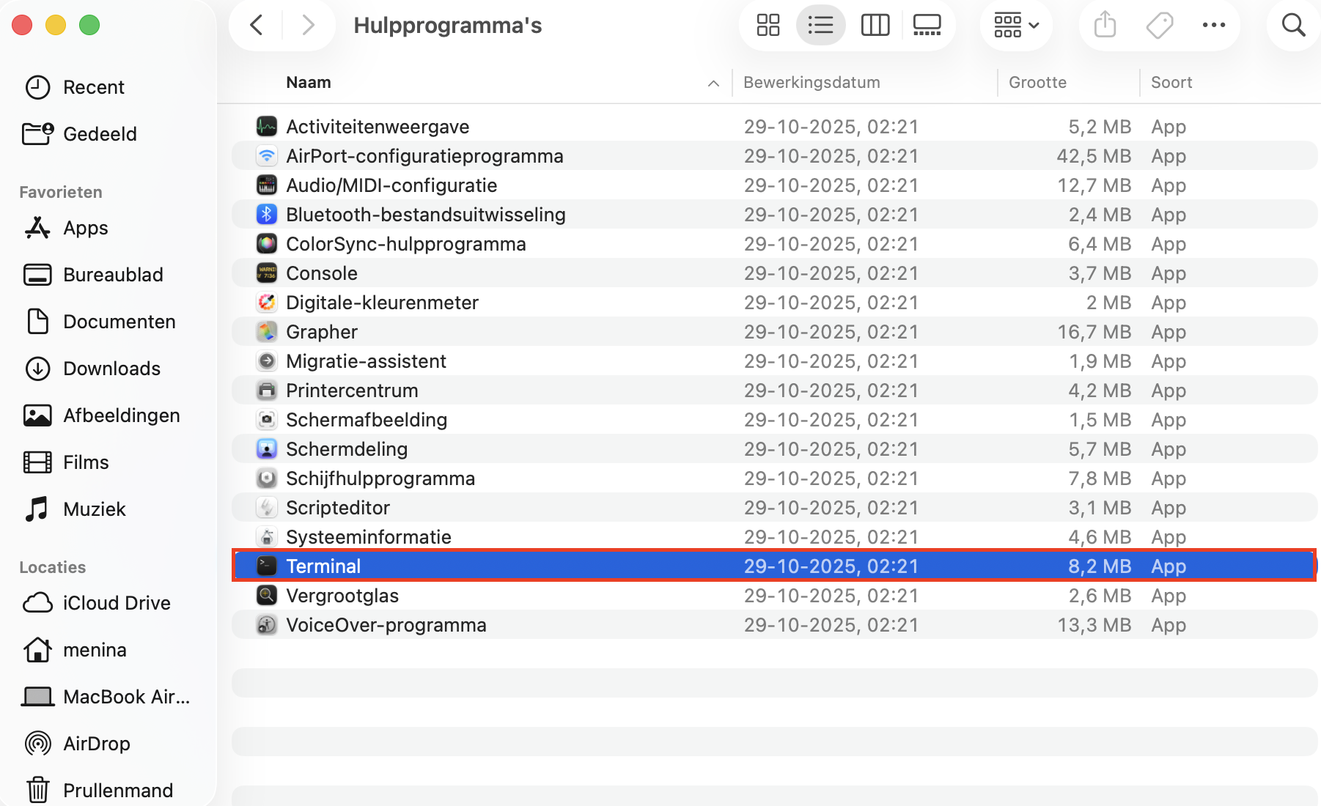Select the highlighted Terminal row

coord(660,566)
